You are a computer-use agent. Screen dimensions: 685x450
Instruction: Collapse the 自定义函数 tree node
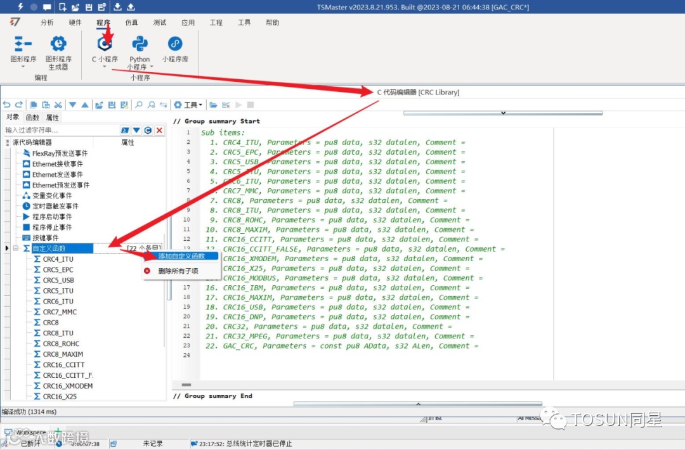coord(16,248)
